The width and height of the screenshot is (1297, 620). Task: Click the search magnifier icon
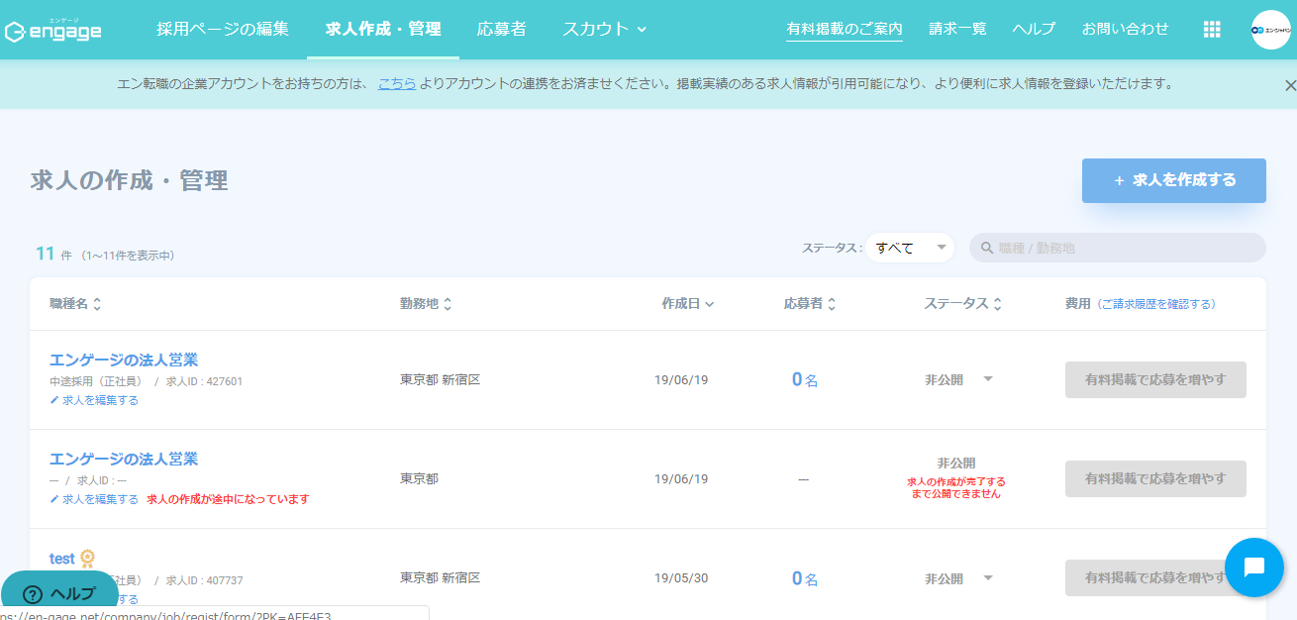tap(987, 249)
